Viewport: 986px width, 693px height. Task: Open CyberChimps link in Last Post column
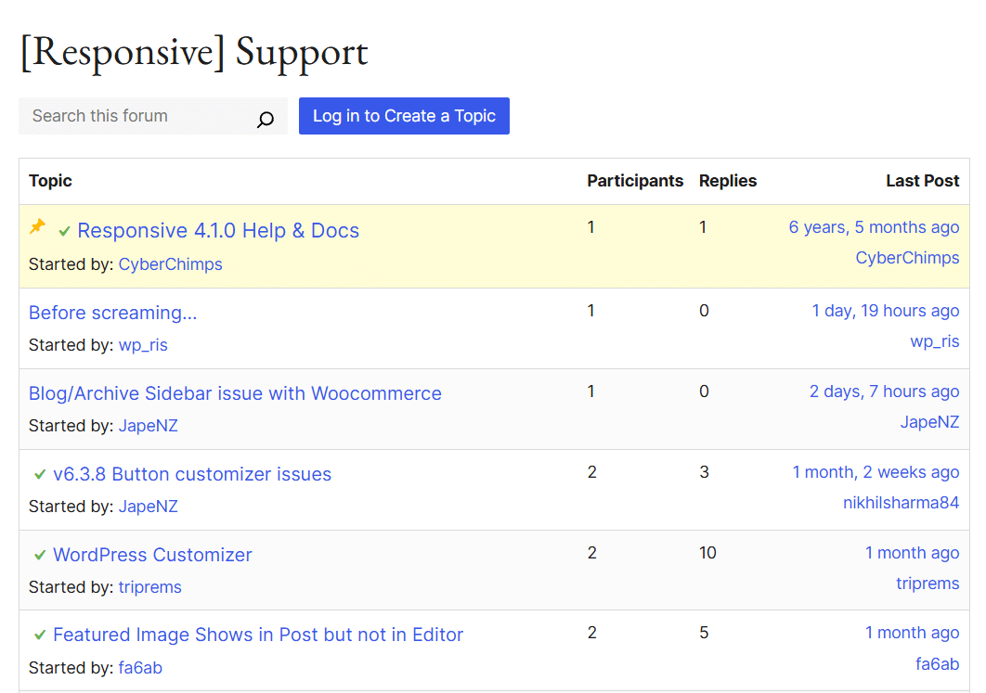coord(907,258)
